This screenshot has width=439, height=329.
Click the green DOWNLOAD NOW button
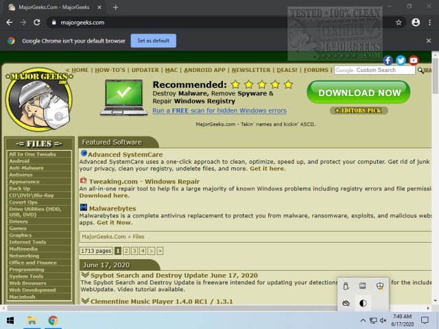point(359,93)
